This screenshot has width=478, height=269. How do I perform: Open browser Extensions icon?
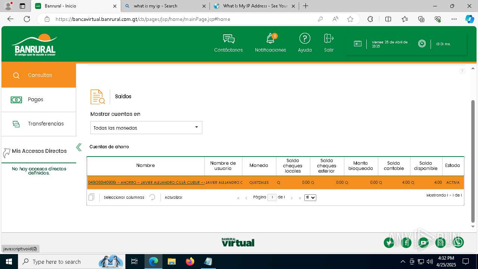pyautogui.click(x=370, y=19)
